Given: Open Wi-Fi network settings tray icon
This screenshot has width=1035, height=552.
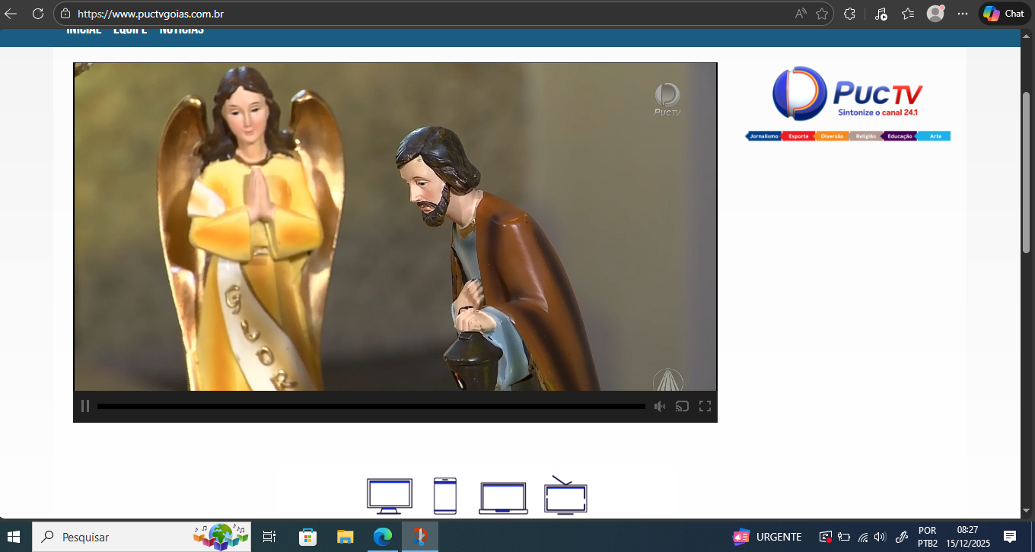Looking at the screenshot, I should (x=862, y=537).
